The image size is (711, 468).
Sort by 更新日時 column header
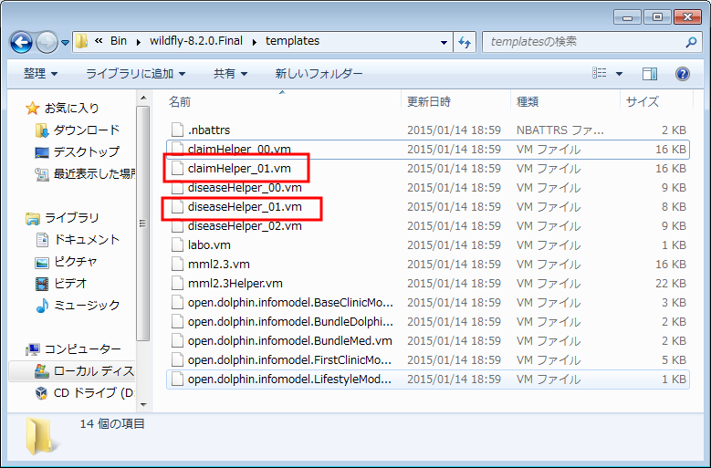[x=429, y=101]
